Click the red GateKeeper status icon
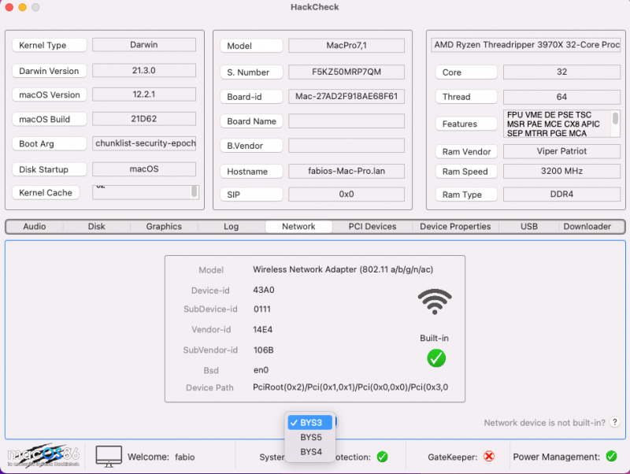The width and height of the screenshot is (630, 474). pyautogui.click(x=489, y=457)
